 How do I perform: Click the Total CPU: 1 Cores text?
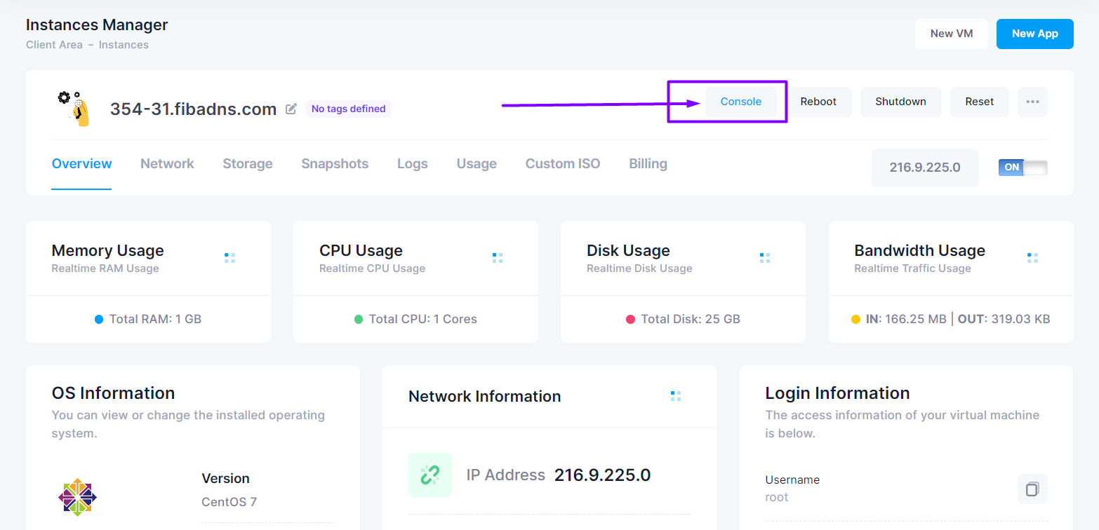[423, 319]
